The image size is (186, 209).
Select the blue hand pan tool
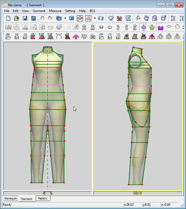click(146, 18)
